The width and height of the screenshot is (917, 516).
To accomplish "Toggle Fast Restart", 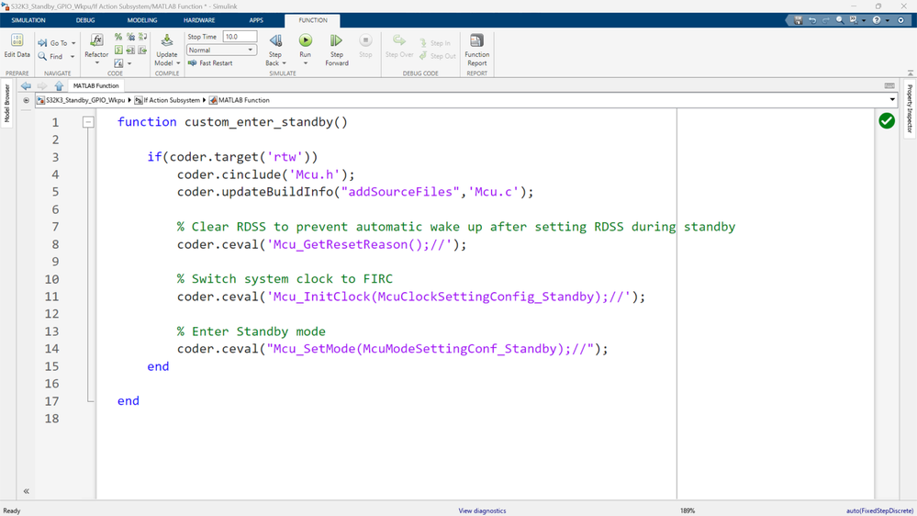I will (x=210, y=63).
